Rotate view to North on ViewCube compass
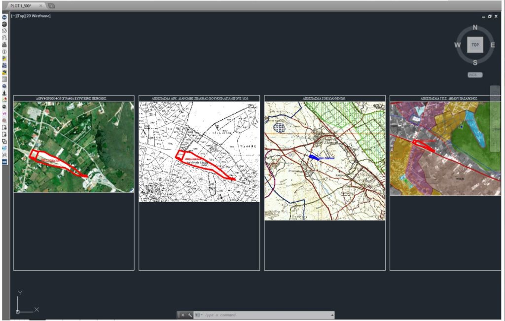 (475, 28)
